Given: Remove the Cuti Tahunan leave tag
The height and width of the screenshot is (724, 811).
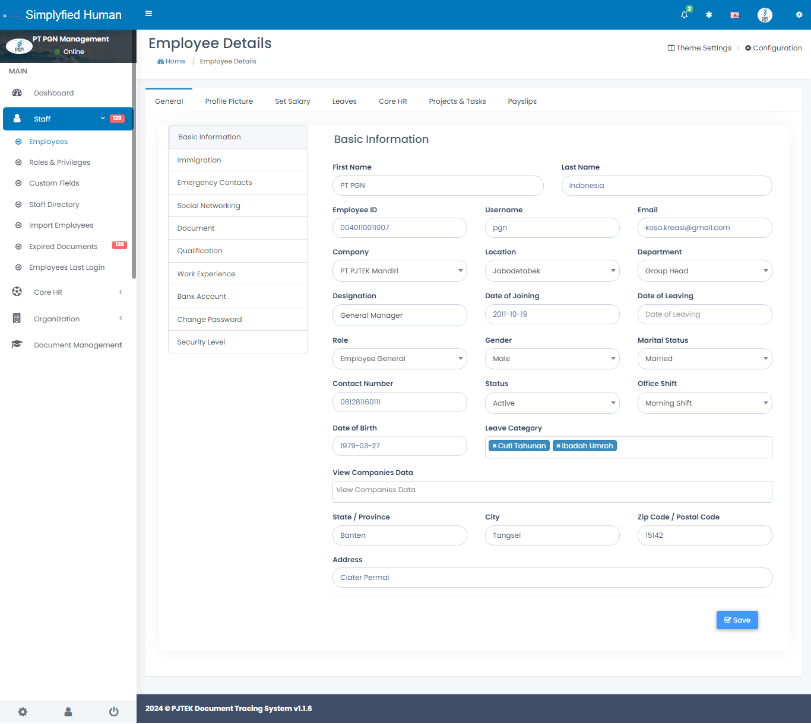Looking at the screenshot, I should [x=495, y=446].
